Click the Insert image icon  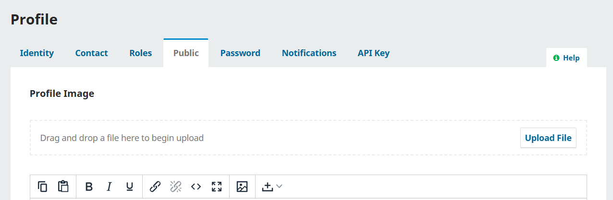tap(242, 187)
